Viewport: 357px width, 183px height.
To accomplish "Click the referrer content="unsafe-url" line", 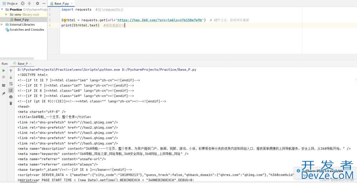I will (x=62, y=159).
